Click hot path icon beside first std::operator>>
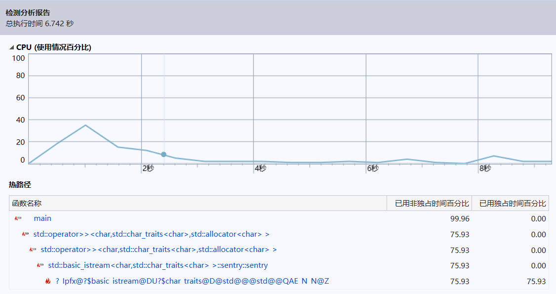556x294 pixels. (25, 234)
